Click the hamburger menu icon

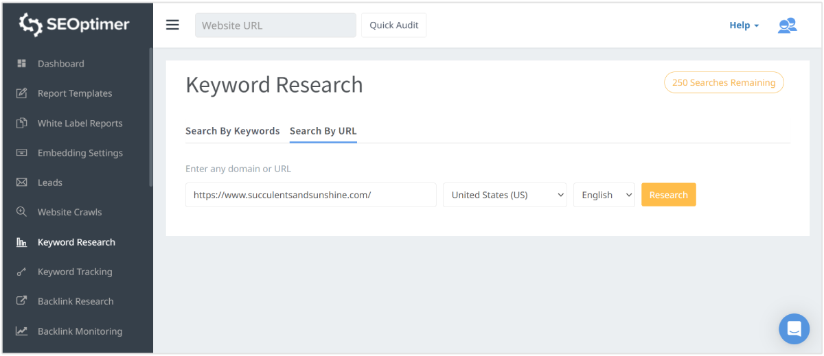pos(172,25)
